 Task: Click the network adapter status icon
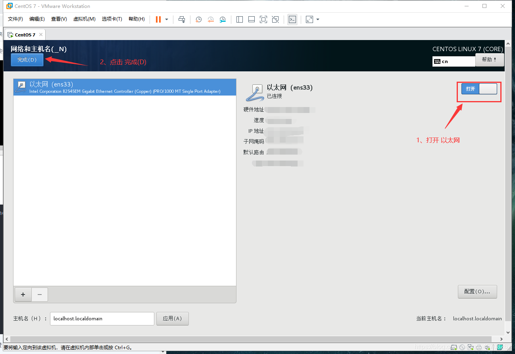coord(471,347)
